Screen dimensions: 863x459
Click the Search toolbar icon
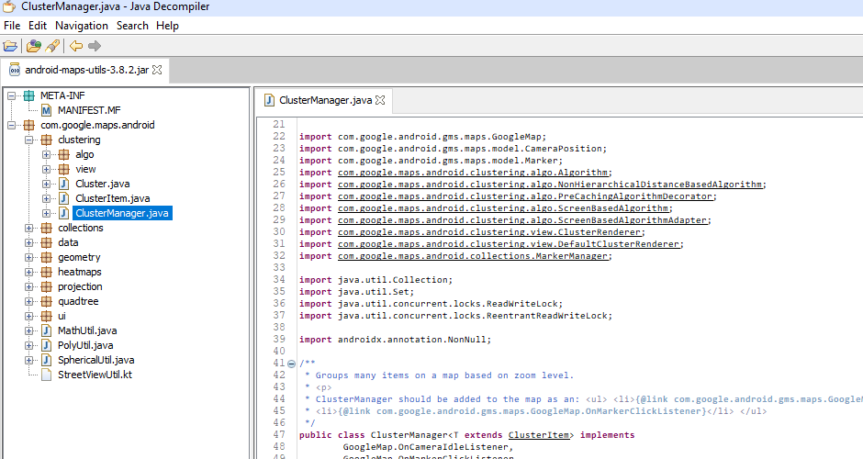click(53, 46)
